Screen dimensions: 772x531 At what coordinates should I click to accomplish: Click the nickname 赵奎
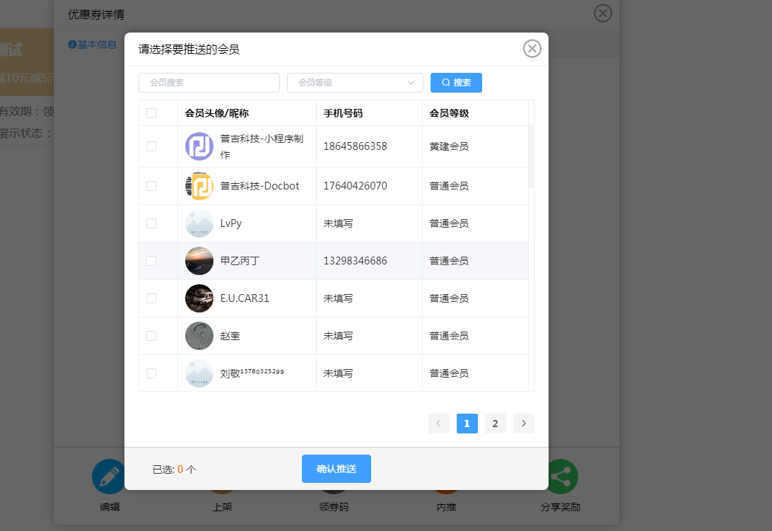pos(230,336)
